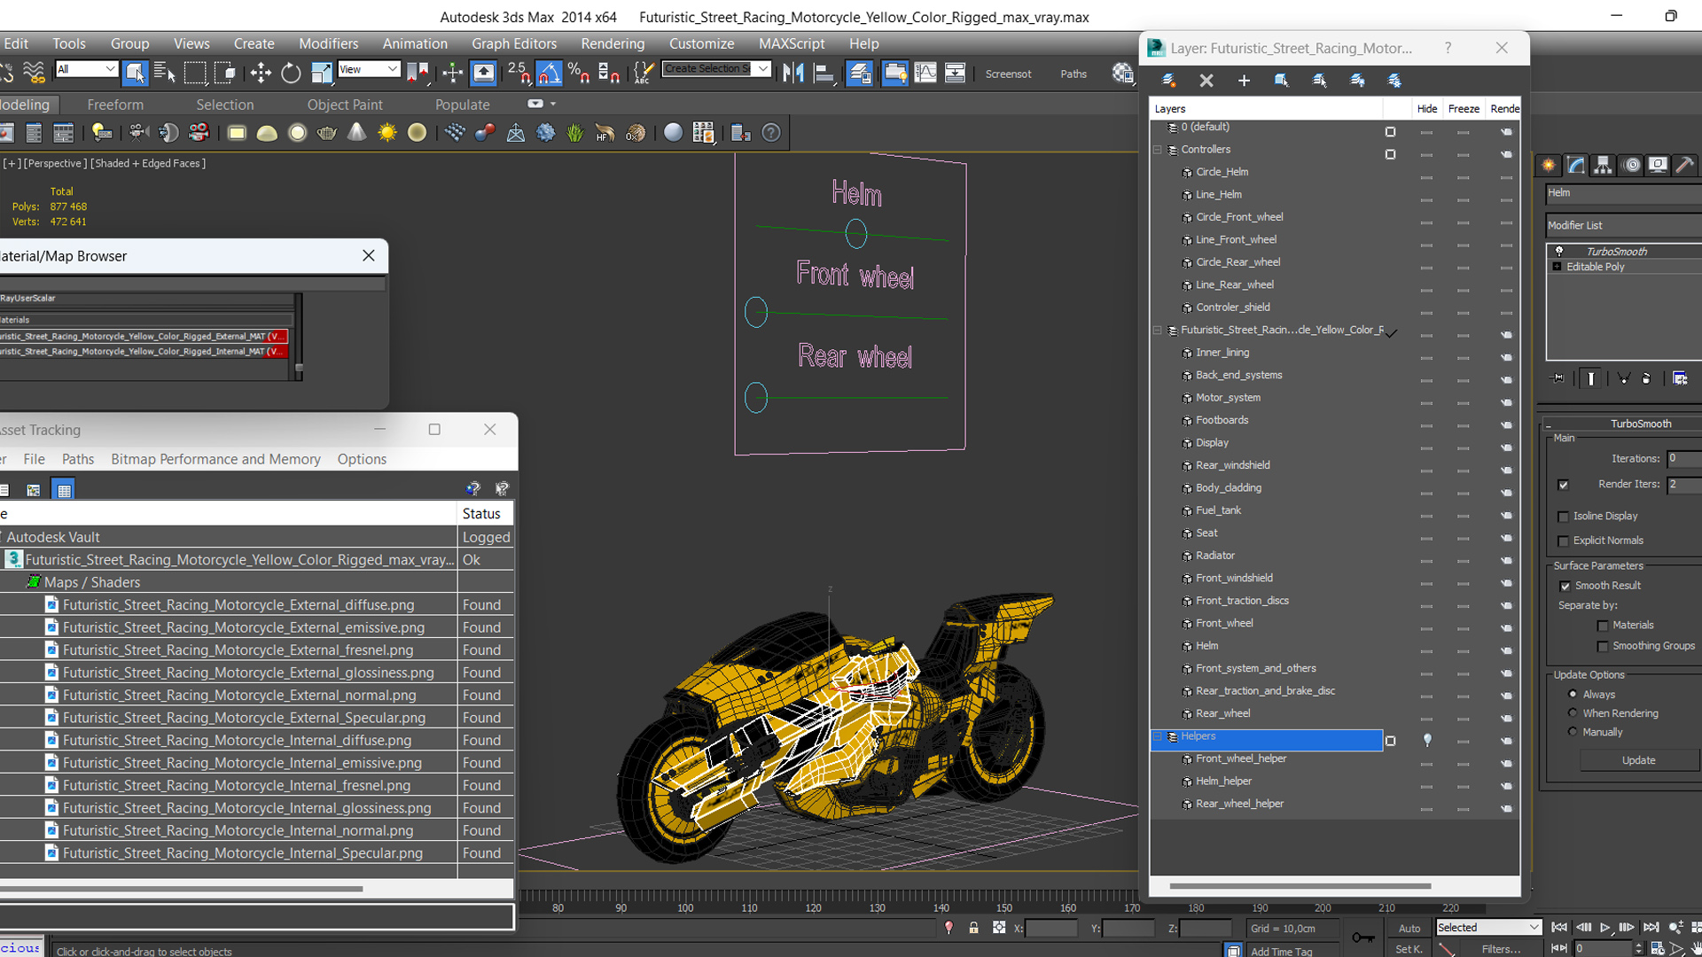
Task: Delete highlighted layer with X icon
Action: click(x=1206, y=81)
